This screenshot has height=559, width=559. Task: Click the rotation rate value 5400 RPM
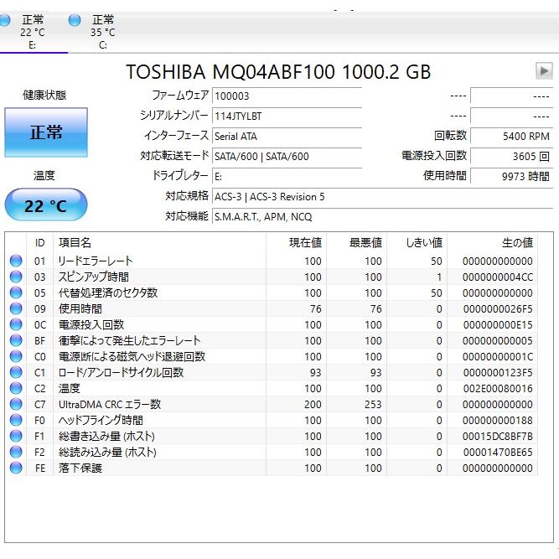pos(511,136)
